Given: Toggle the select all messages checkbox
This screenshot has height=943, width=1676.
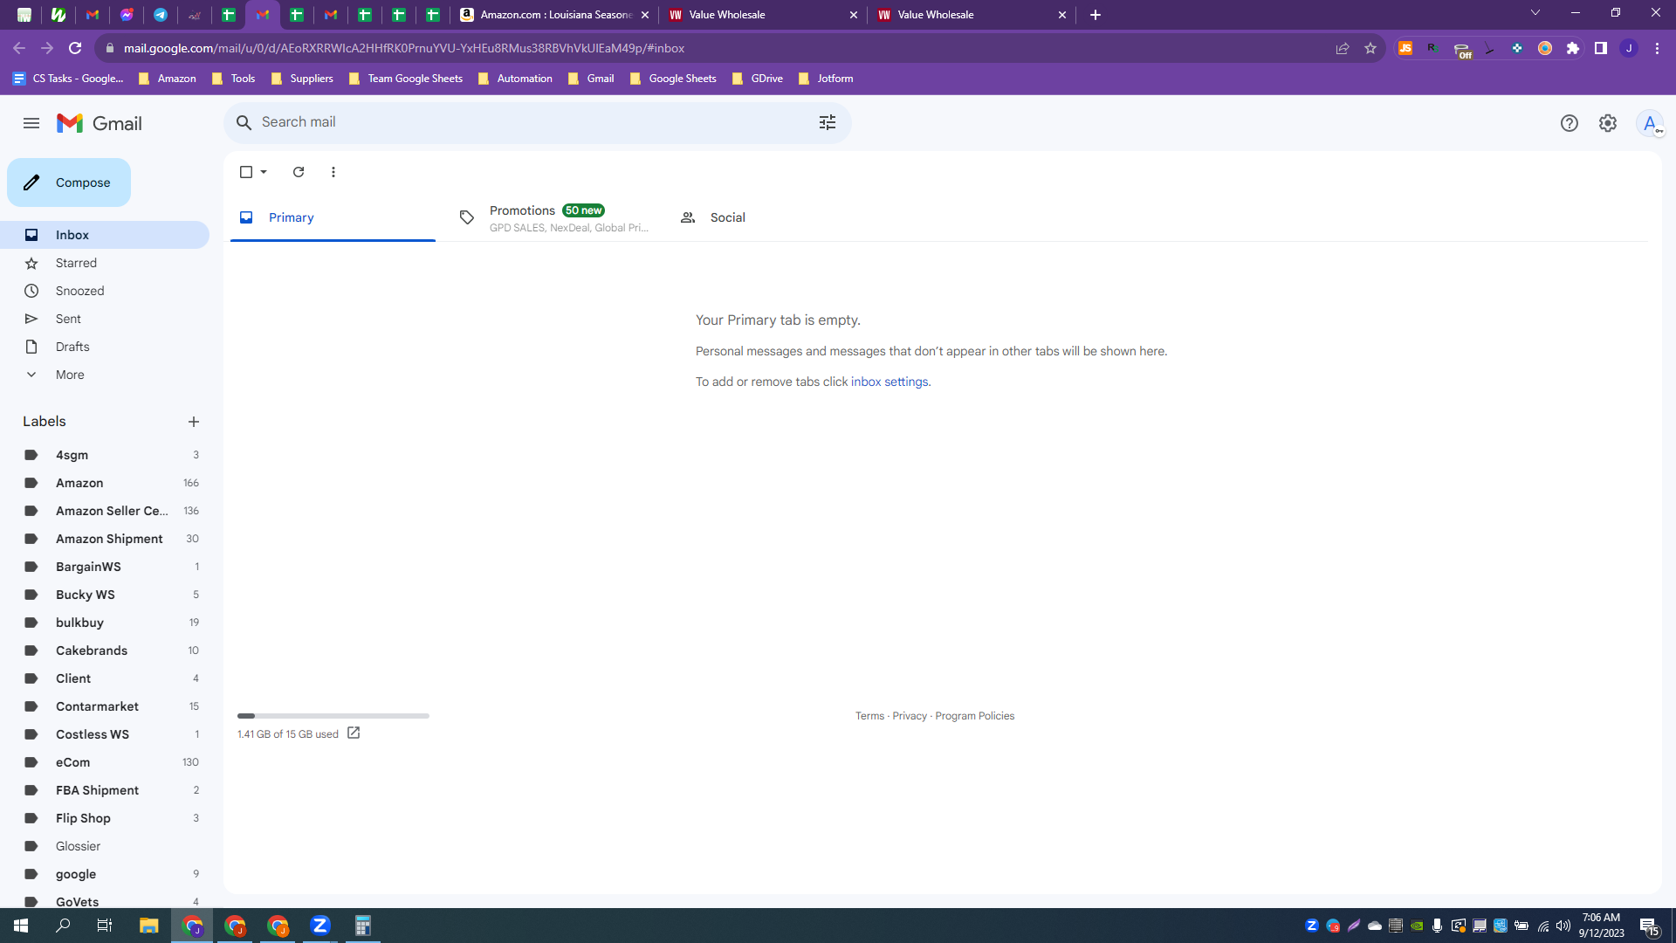Looking at the screenshot, I should 246,172.
